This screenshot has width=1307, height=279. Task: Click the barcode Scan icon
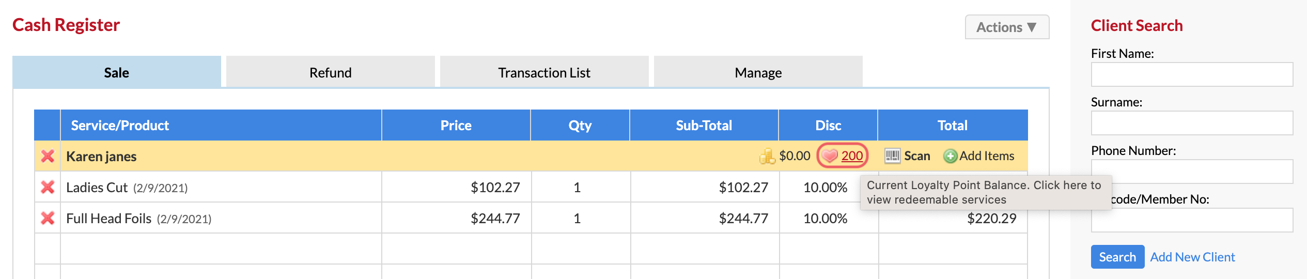[x=892, y=156]
